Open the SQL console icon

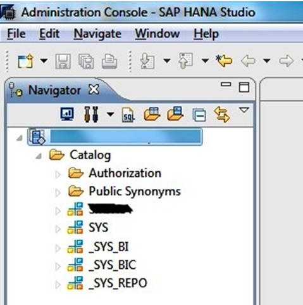point(128,115)
